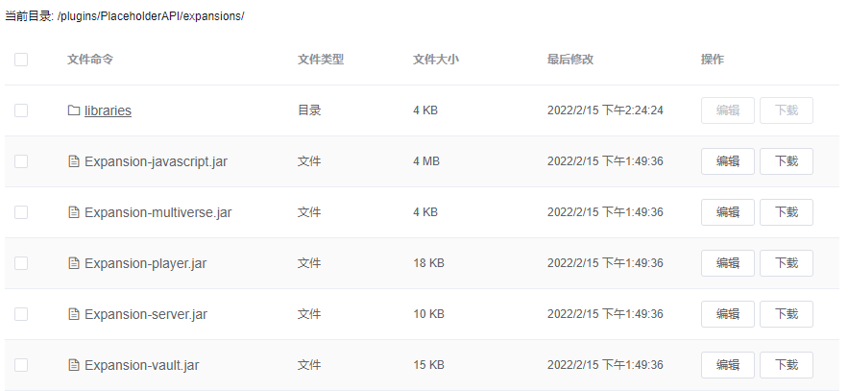Click the file icon for Expansion-javascript.jar

[x=74, y=161]
